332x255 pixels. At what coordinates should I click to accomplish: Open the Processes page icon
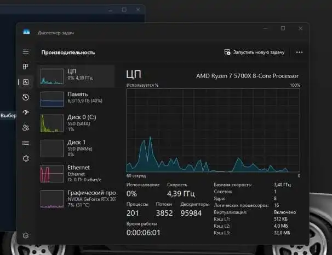[25, 67]
